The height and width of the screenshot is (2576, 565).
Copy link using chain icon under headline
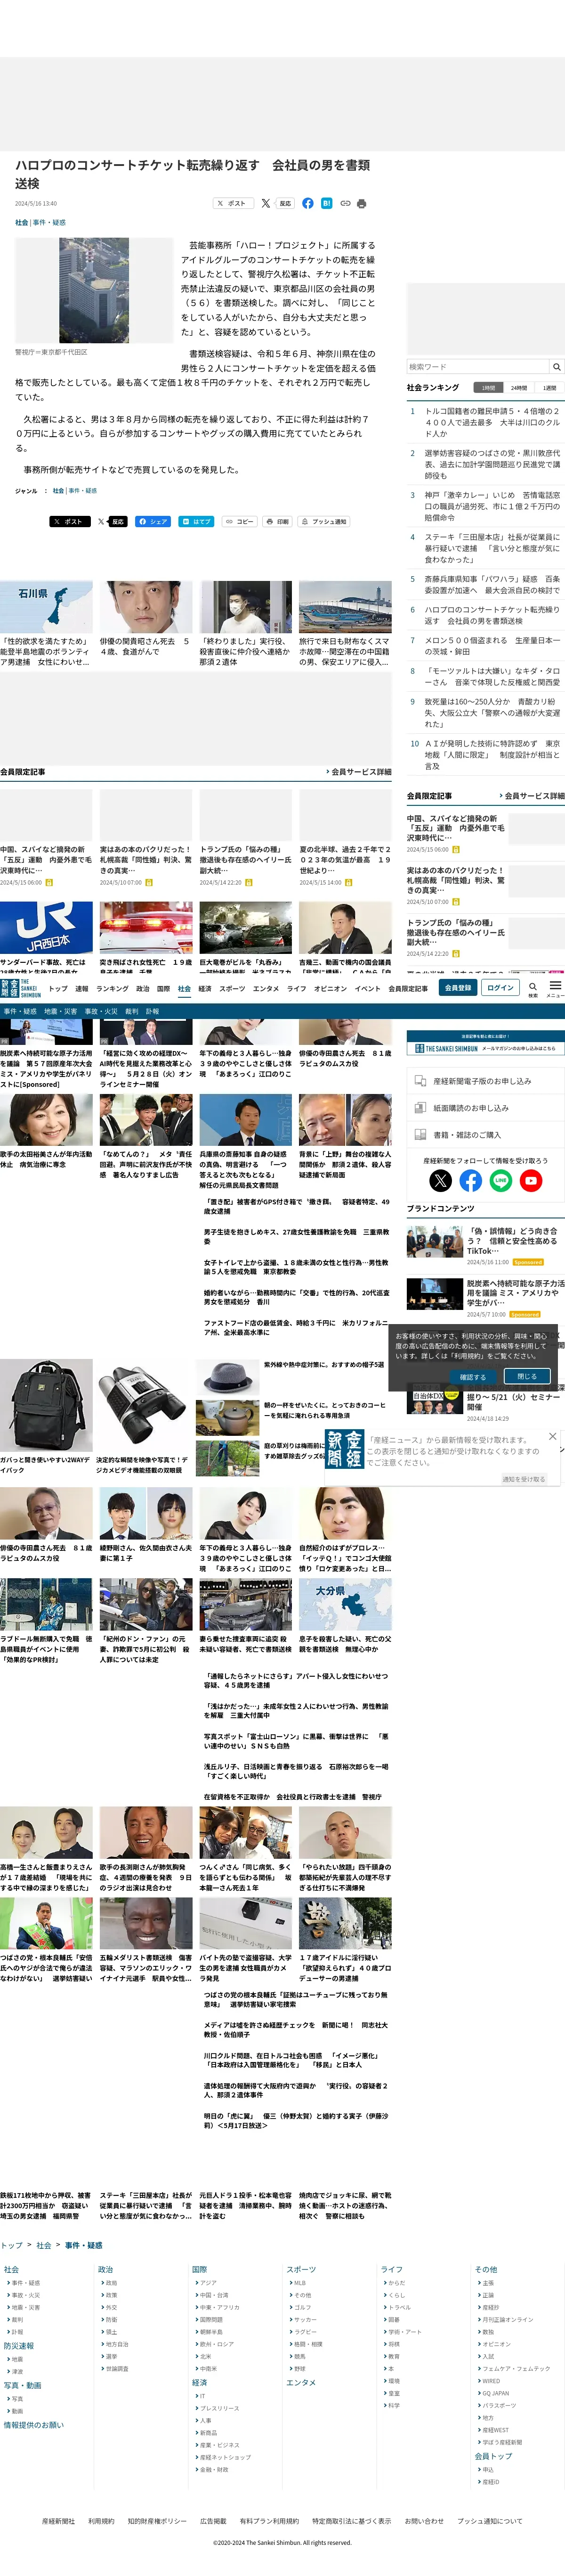coord(346,203)
